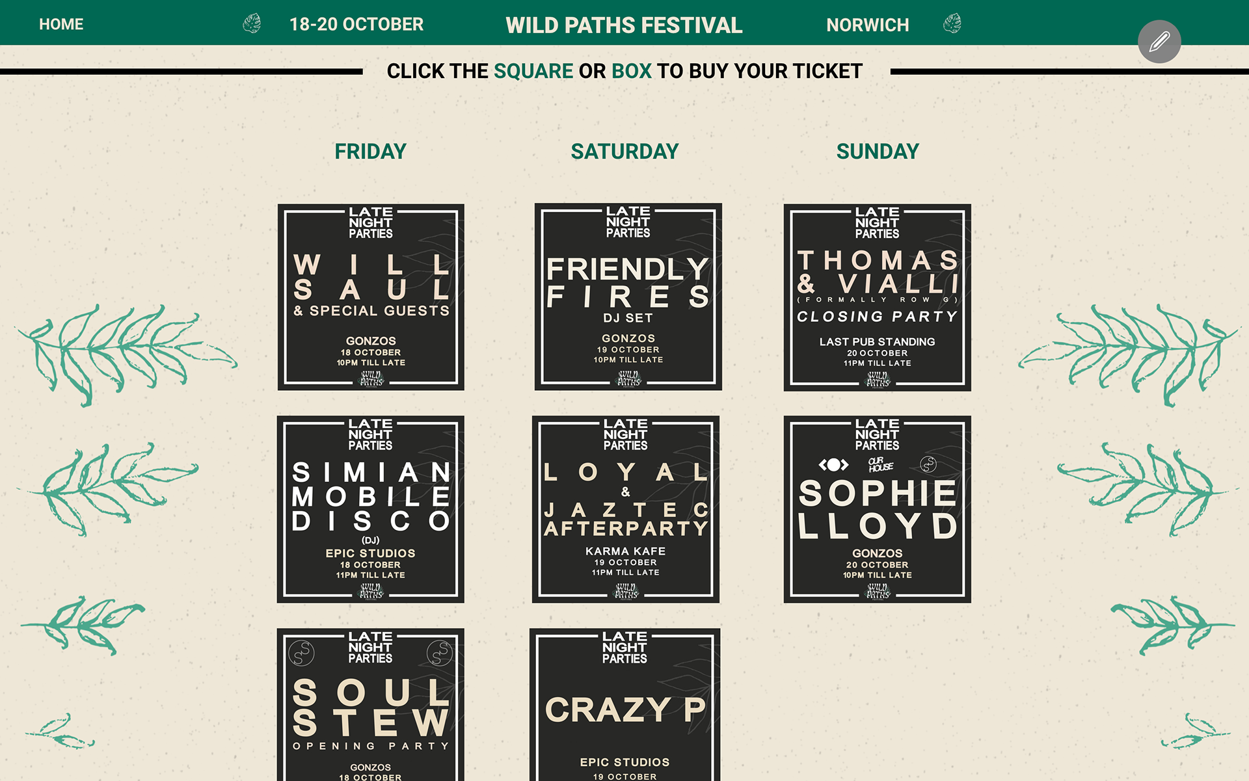Open Friendly Fires DJ Set ticket box
Viewport: 1249px width, 781px height.
tap(628, 297)
